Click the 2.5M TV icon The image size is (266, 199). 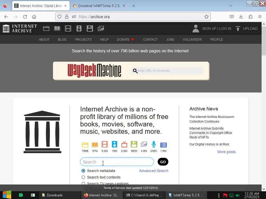124,144
